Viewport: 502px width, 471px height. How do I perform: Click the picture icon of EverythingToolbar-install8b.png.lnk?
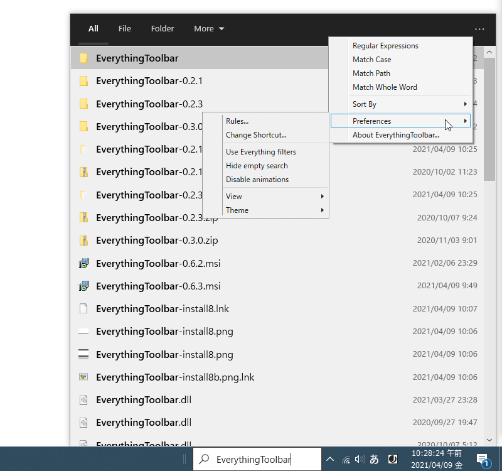click(83, 377)
